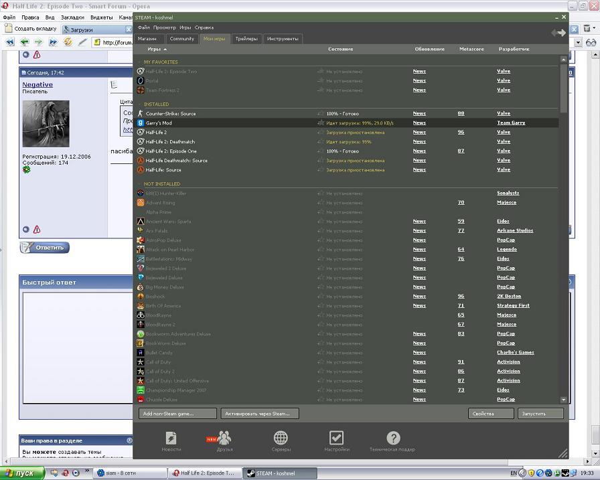This screenshot has height=480, width=600.
Task: Open Steam Настройки checkmark icon
Action: [x=336, y=438]
